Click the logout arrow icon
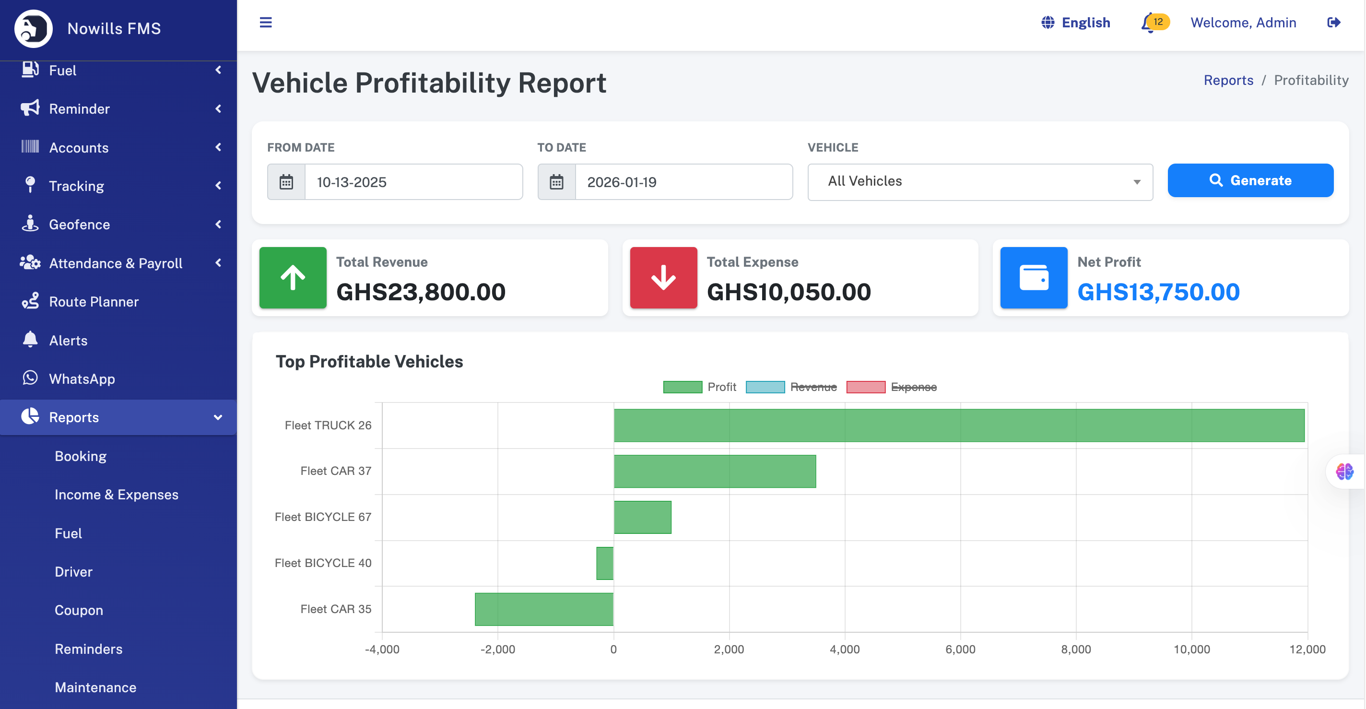 click(1333, 22)
